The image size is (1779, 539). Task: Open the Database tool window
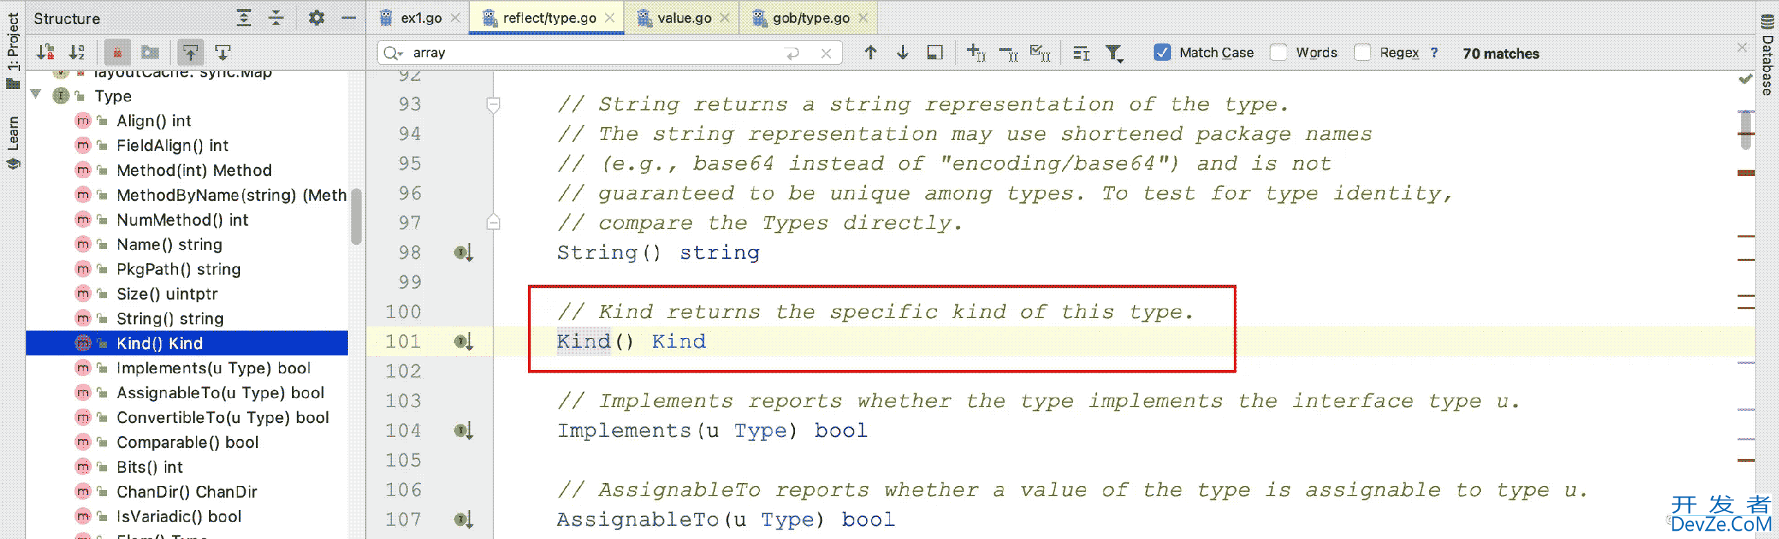click(x=1768, y=55)
